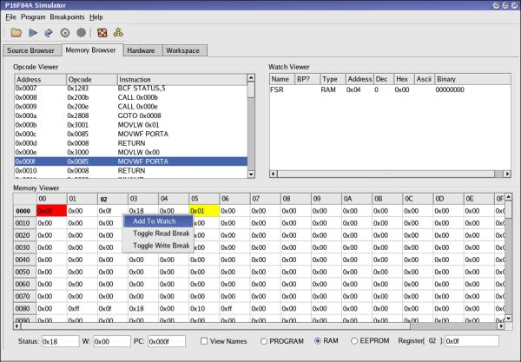
Task: Click Toggle Write Break in context menu
Action: [x=161, y=246]
